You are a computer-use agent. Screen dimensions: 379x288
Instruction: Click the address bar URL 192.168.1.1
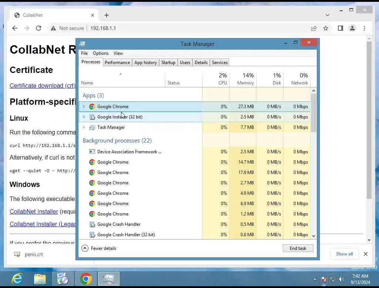tap(103, 28)
